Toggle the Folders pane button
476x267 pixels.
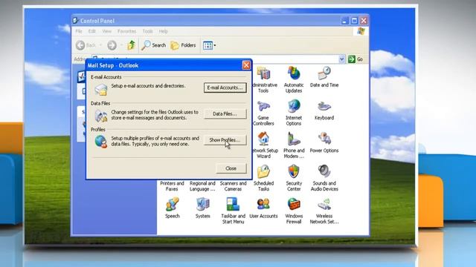(183, 45)
